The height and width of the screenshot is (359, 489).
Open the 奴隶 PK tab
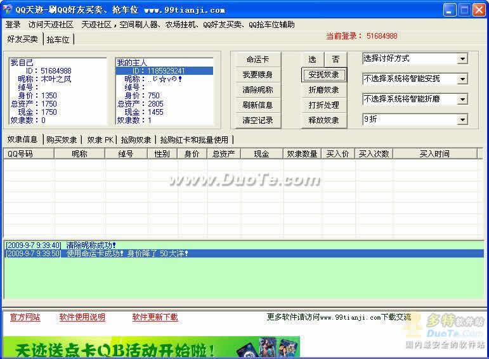point(100,140)
